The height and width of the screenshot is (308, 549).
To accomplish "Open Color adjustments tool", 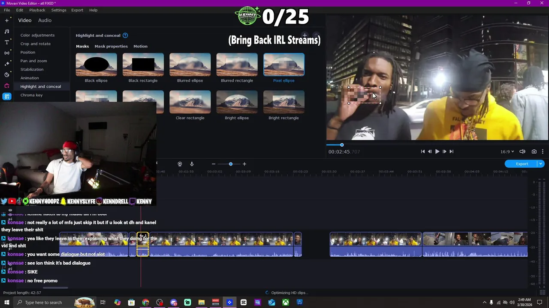I will pos(37,35).
